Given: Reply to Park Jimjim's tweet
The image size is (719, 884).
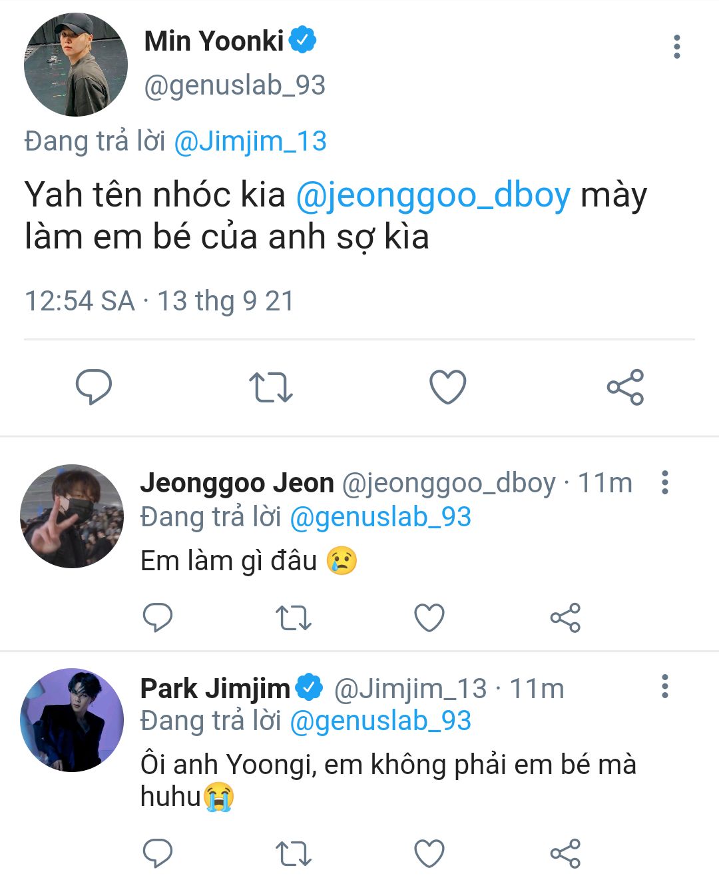Looking at the screenshot, I should click(158, 853).
